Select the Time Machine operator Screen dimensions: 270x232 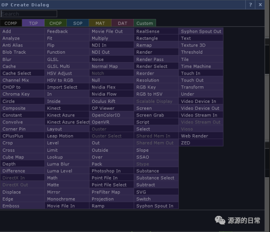(x=201, y=66)
